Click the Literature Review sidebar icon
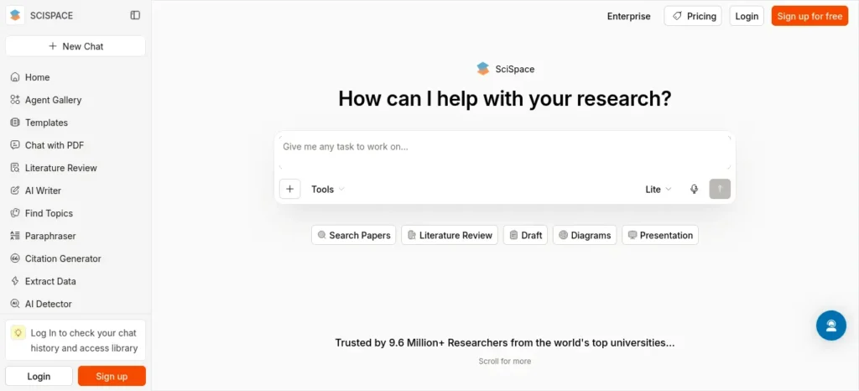This screenshot has height=391, width=859. (x=15, y=168)
